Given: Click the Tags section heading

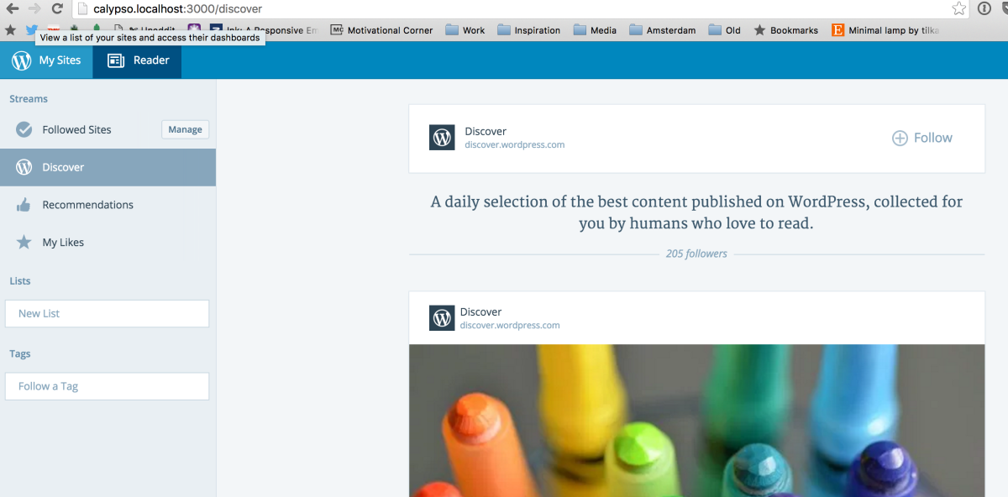Looking at the screenshot, I should point(20,354).
